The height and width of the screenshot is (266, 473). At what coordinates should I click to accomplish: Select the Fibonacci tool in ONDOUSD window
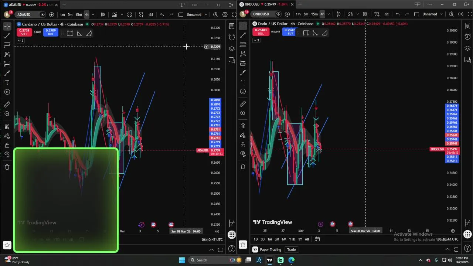tap(243, 44)
